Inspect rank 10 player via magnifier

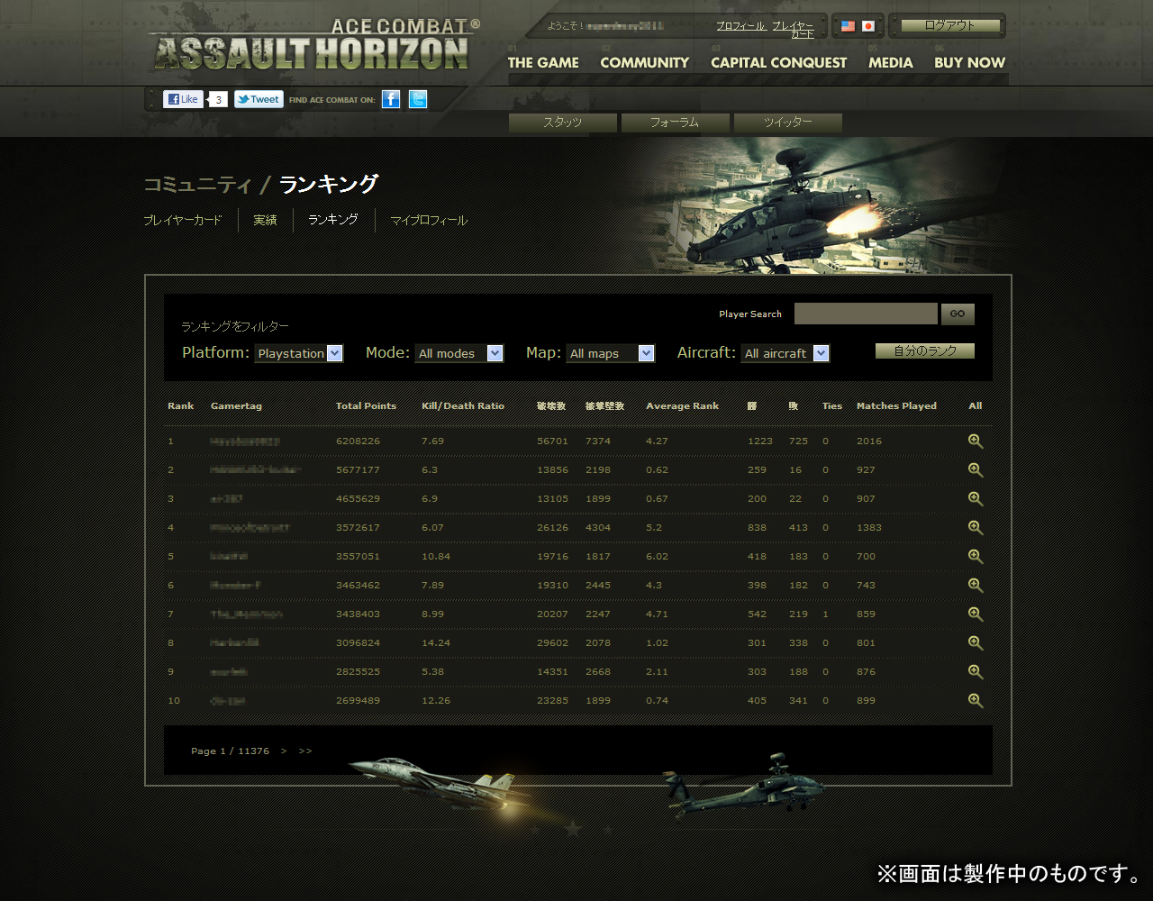tap(976, 701)
